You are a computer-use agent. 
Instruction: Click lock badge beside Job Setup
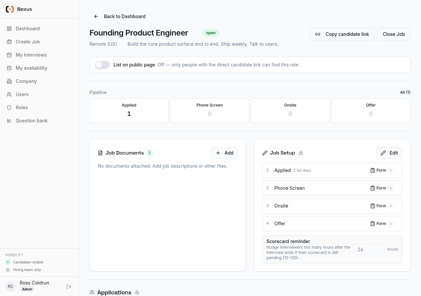click(x=301, y=153)
